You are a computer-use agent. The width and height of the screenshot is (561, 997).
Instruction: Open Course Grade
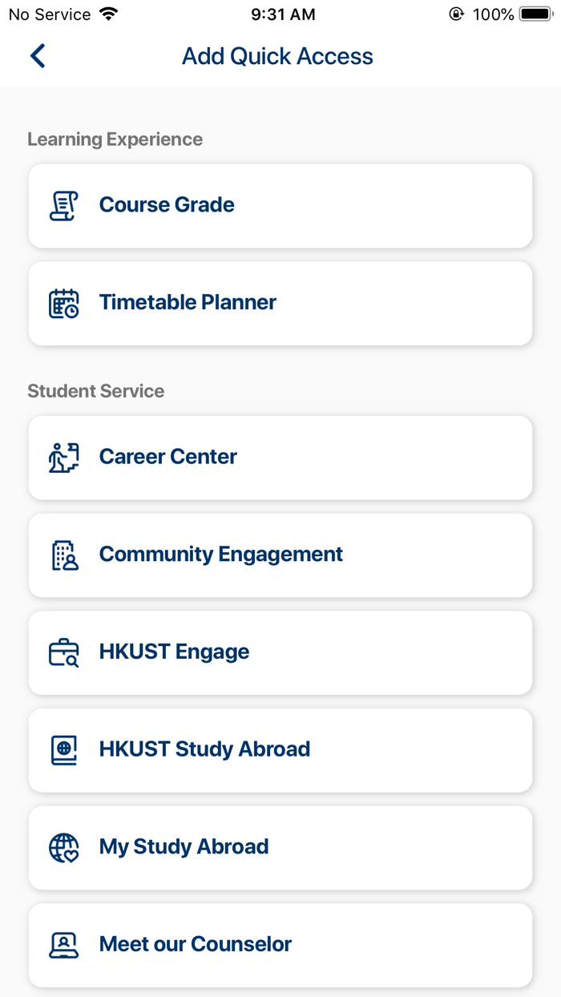(280, 205)
